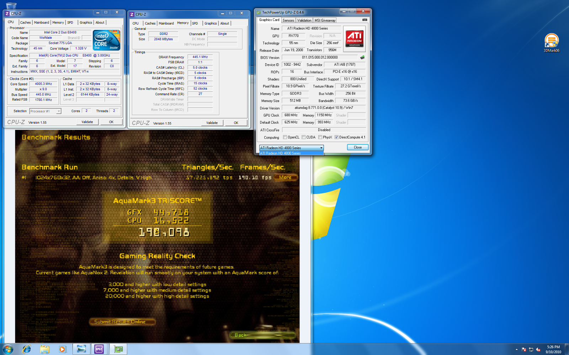The image size is (569, 355).
Task: Click the GPU-Z title bar icon
Action: point(259,12)
